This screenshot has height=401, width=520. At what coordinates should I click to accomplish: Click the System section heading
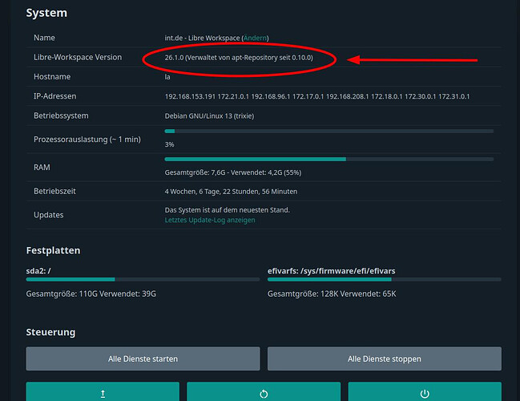pos(46,14)
